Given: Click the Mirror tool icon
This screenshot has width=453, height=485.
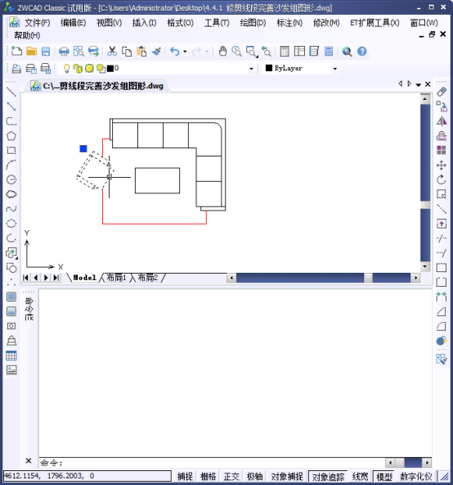Looking at the screenshot, I should pyautogui.click(x=442, y=121).
